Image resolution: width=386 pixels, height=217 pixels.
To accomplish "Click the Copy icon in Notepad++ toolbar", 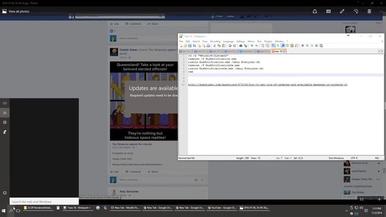I will (x=219, y=46).
